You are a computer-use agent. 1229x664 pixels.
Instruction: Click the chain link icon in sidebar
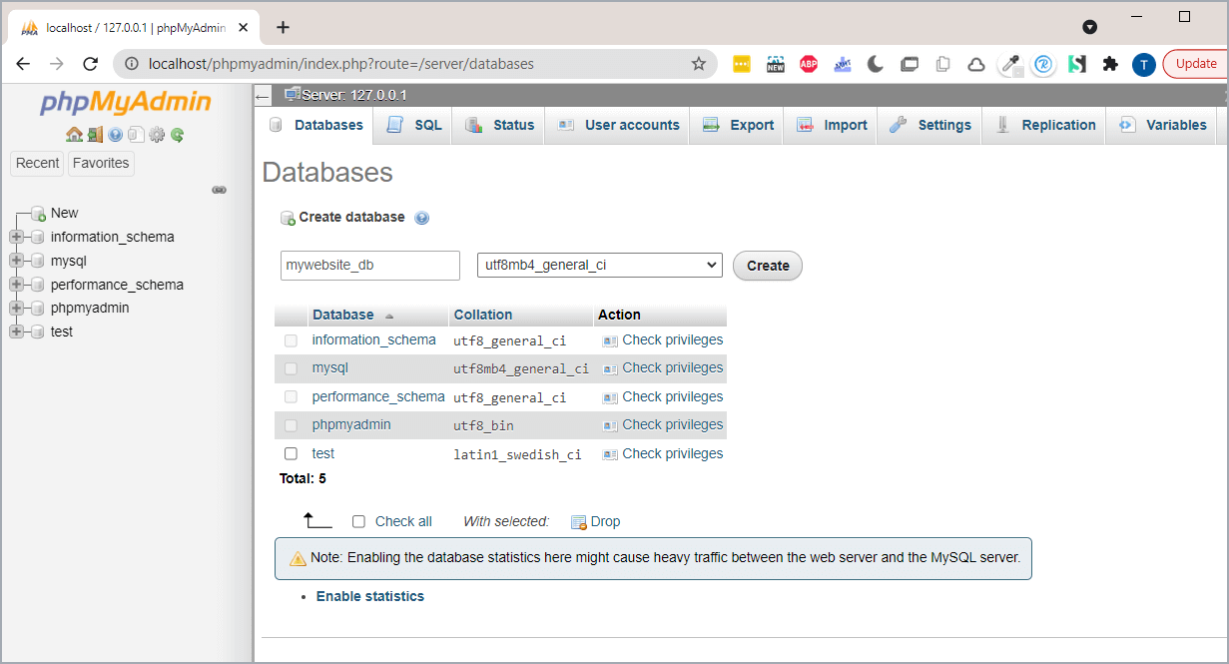tap(220, 190)
